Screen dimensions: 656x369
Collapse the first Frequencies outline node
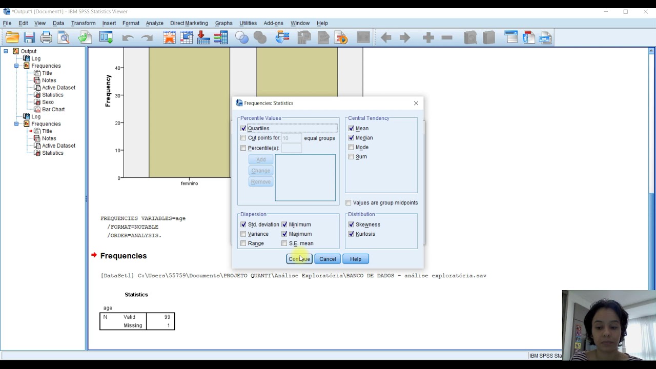click(16, 66)
